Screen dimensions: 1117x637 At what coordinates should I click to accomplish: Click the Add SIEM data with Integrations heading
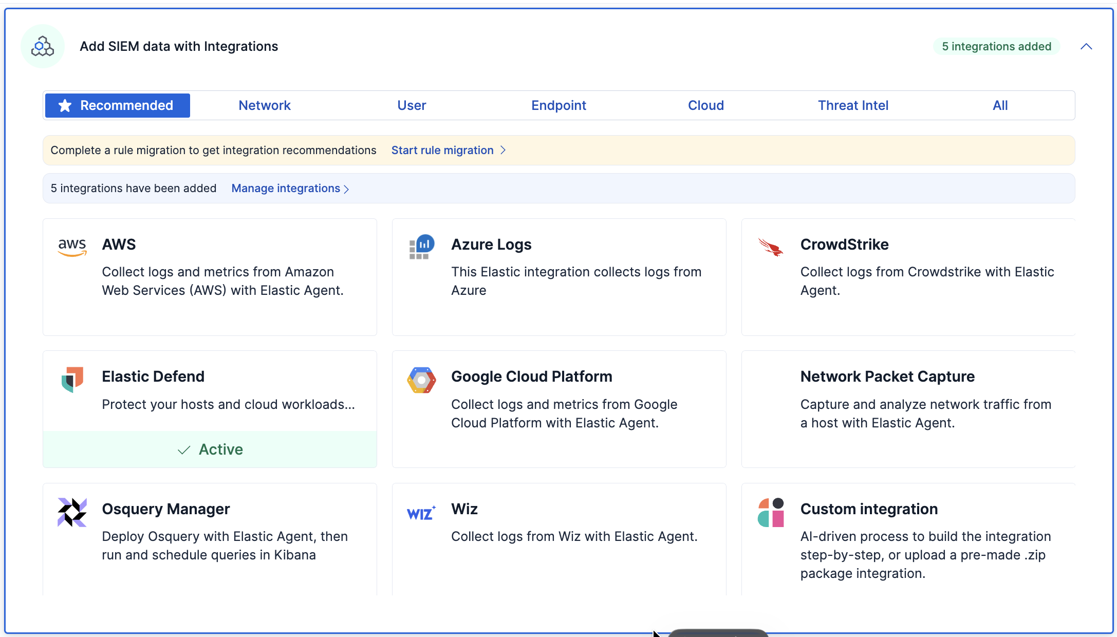[x=179, y=46]
